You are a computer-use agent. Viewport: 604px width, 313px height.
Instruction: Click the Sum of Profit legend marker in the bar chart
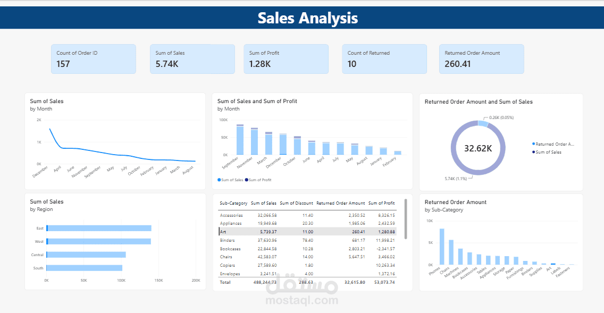(x=247, y=180)
